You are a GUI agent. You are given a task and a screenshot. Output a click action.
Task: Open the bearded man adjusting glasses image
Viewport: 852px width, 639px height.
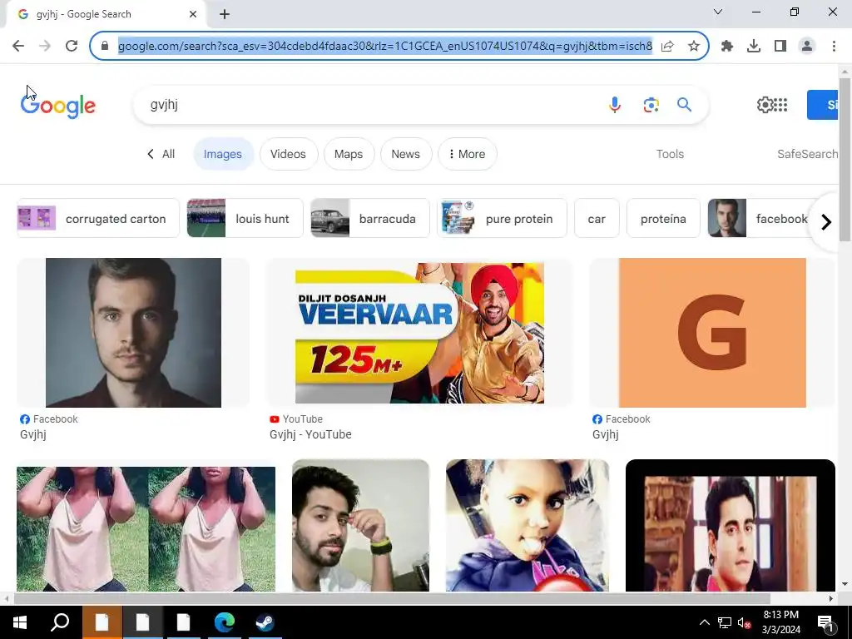coord(360,526)
